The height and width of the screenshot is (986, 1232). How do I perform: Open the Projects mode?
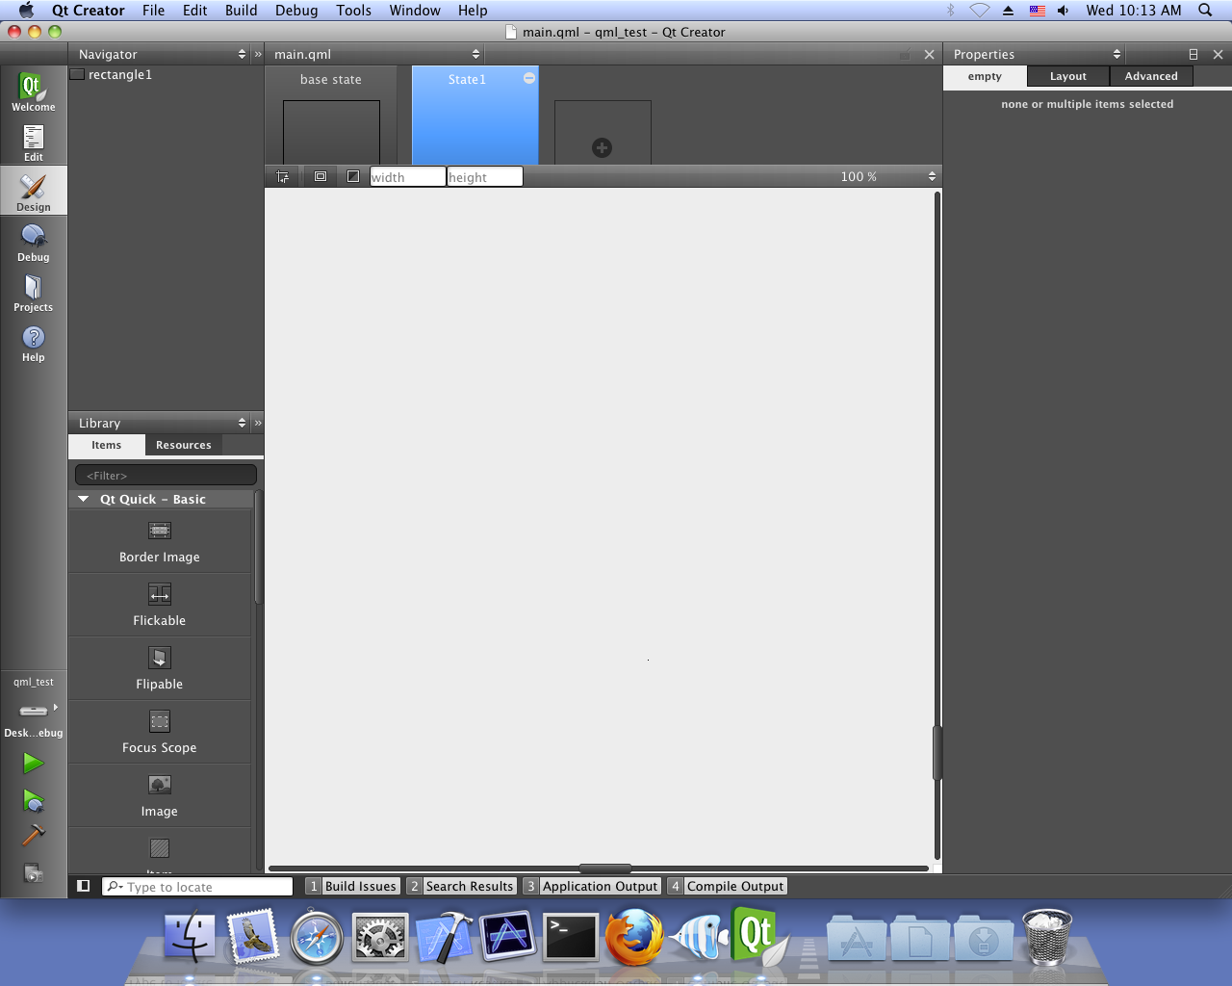pos(33,292)
